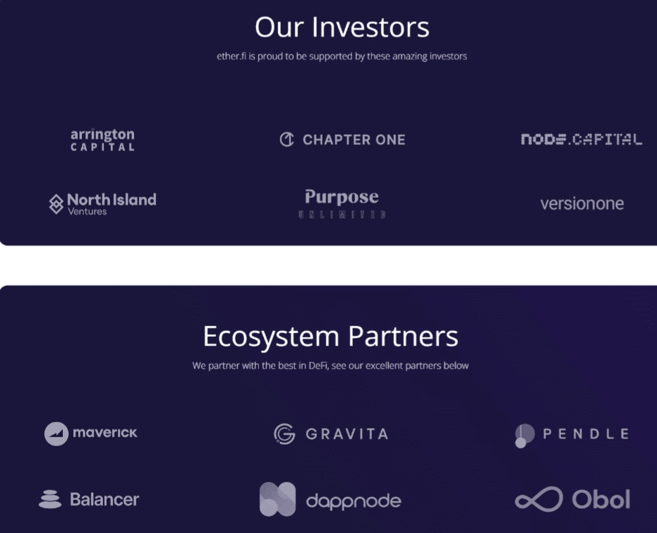This screenshot has height=533, width=657.
Task: Click the Chapter One circular logo icon
Action: coord(287,139)
